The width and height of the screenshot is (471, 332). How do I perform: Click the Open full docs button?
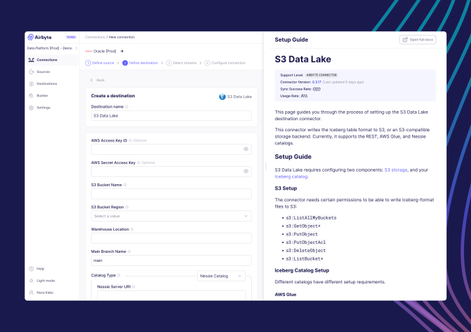coord(418,40)
